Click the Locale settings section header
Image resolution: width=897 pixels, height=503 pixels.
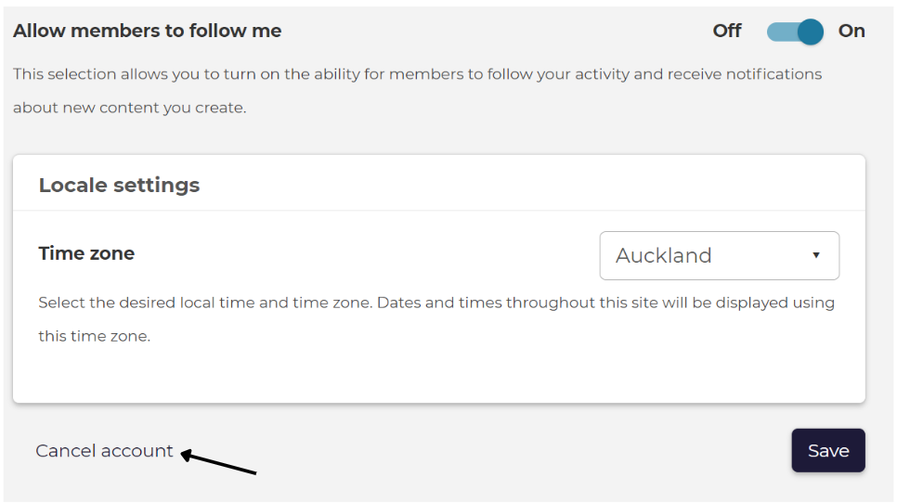[x=119, y=186]
